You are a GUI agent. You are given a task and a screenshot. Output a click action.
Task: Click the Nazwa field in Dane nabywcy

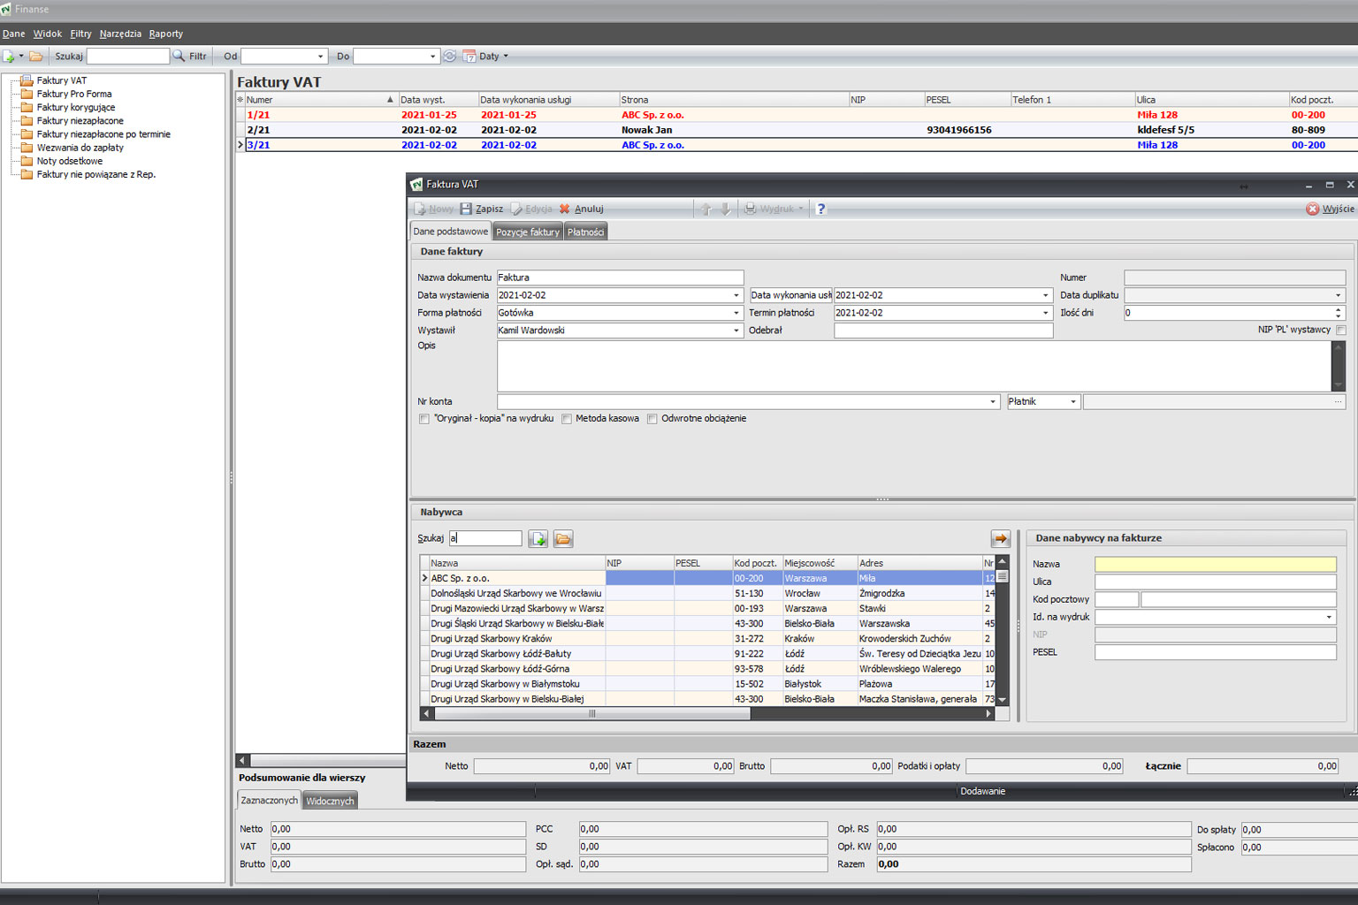(x=1215, y=564)
